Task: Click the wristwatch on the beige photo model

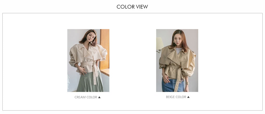Action: [x=187, y=83]
